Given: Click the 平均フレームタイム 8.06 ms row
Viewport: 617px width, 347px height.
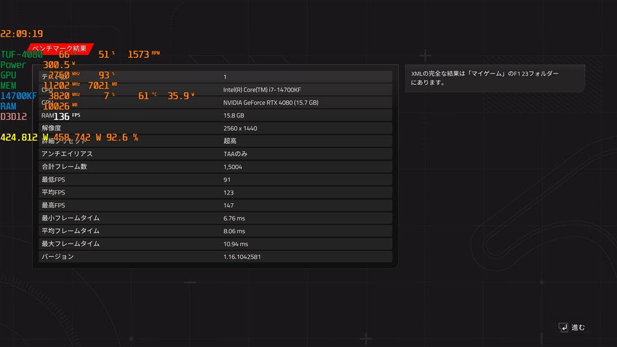Looking at the screenshot, I should pos(215,231).
